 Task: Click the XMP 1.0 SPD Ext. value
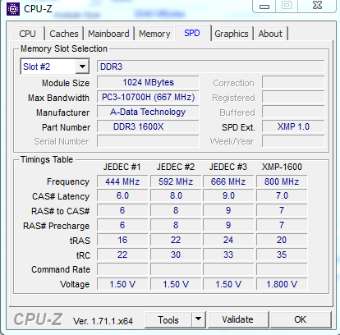point(293,126)
